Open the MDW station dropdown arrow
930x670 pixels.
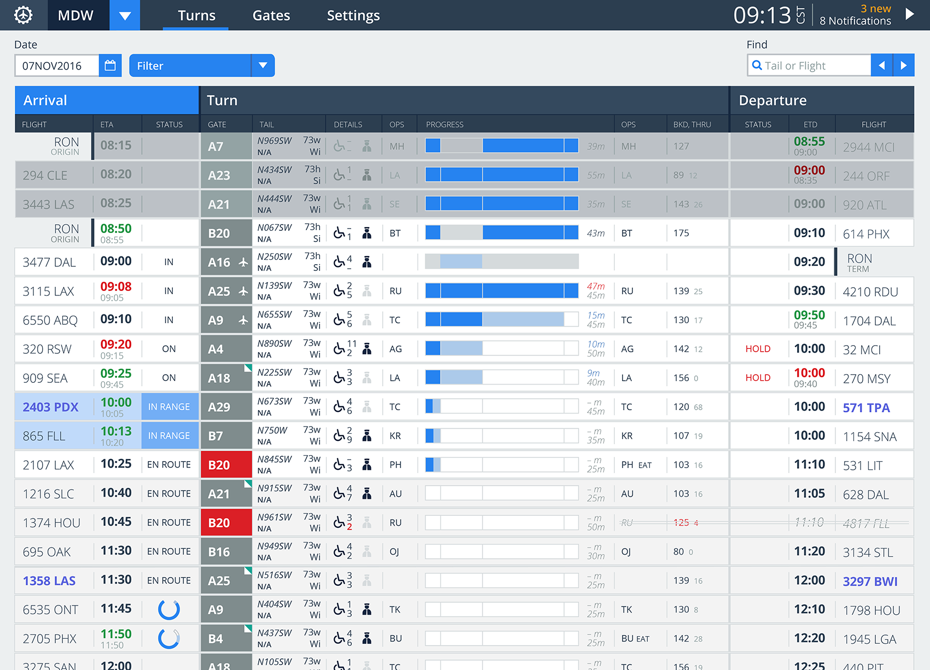[x=124, y=15]
